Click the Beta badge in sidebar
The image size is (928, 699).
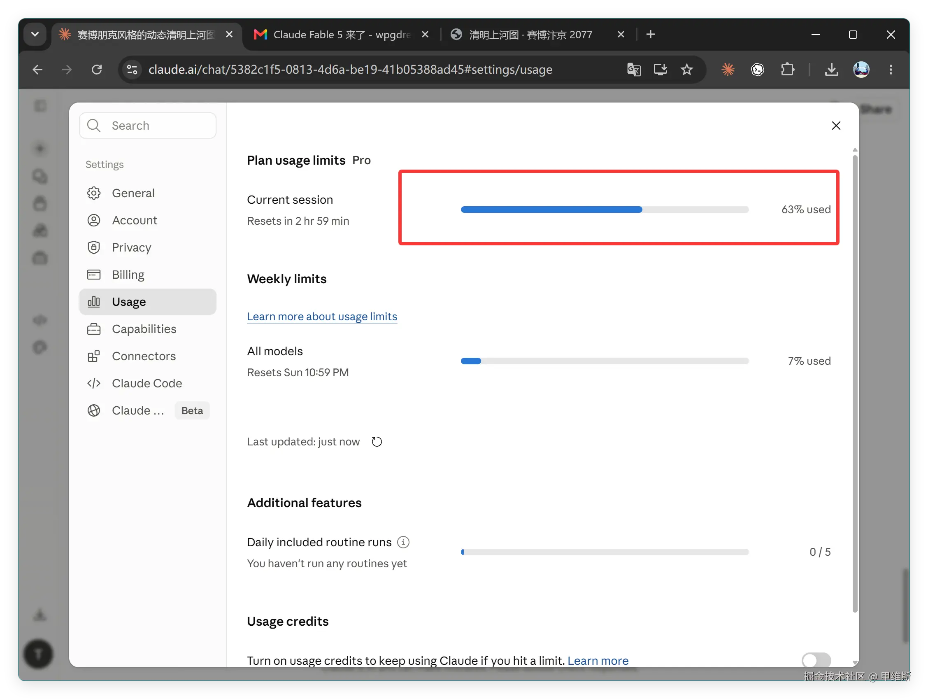click(x=192, y=411)
